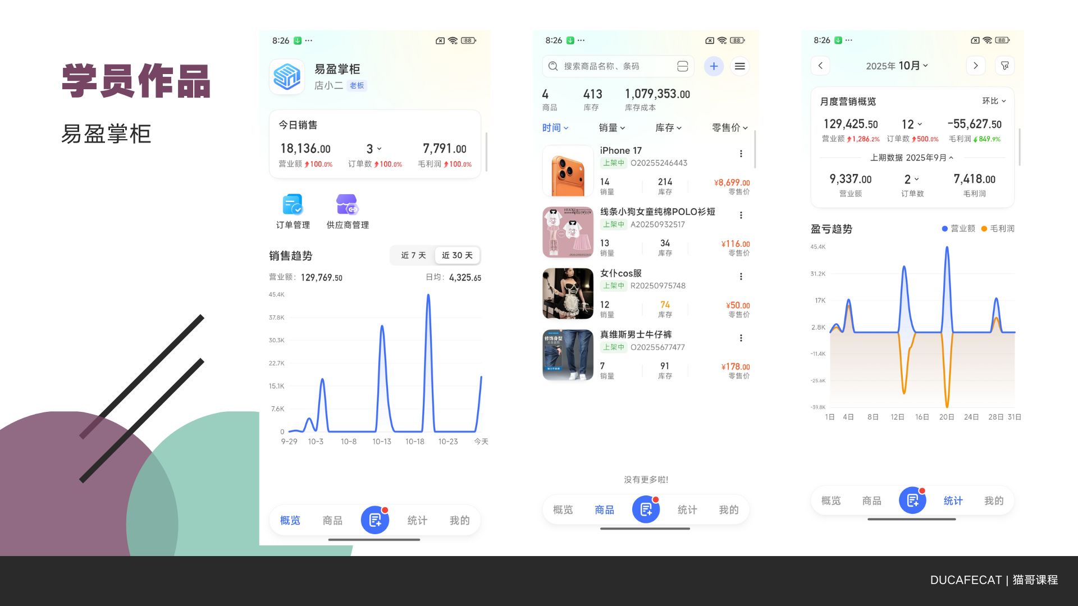Image resolution: width=1078 pixels, height=606 pixels.
Task: Tap the 老板 role badge
Action: pos(357,85)
